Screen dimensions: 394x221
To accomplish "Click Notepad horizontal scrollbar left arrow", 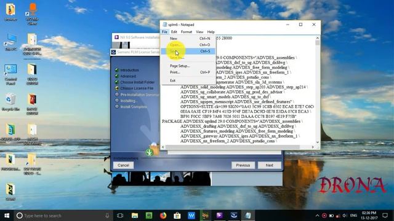I will (x=163, y=147).
